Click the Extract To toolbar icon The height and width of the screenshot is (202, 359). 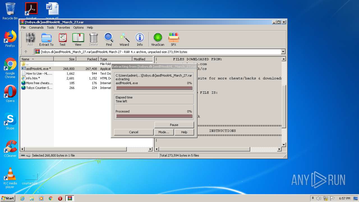(46, 39)
